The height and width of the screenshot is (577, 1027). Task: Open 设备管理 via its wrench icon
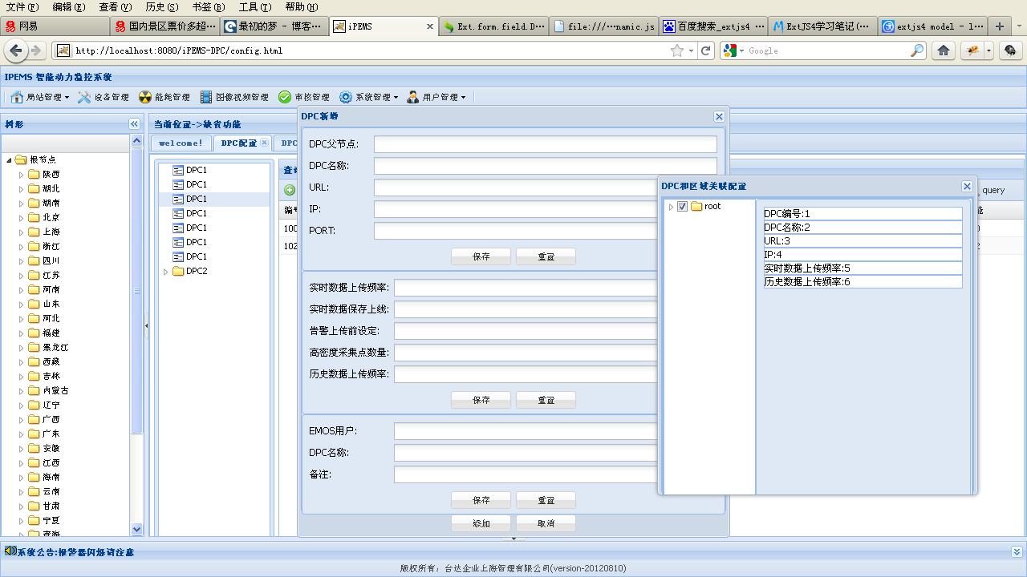click(x=84, y=97)
